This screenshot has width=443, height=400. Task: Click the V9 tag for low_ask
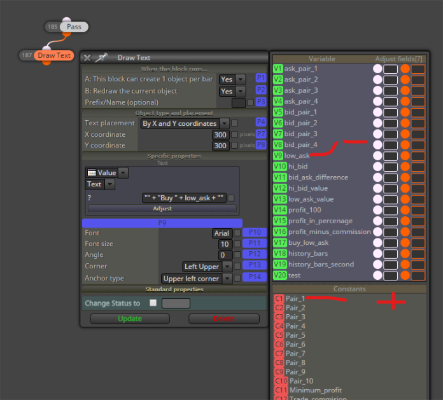point(278,156)
